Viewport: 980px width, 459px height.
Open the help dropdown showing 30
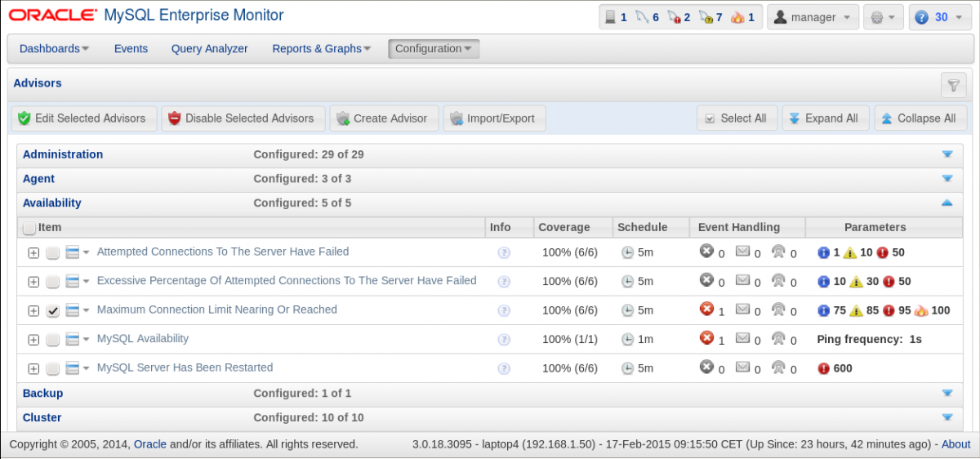pos(940,17)
